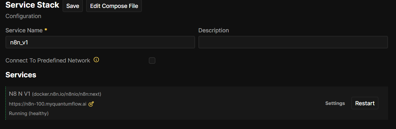Click the Connect To Predefined Network label
This screenshot has height=129, width=396.
click(x=48, y=61)
